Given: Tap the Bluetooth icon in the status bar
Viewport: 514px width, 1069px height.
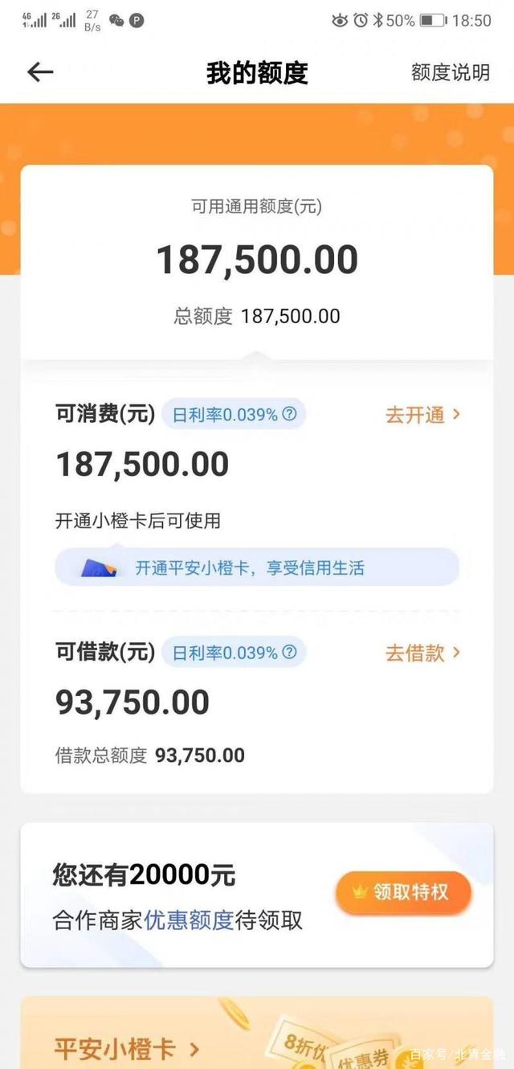Looking at the screenshot, I should point(378,20).
